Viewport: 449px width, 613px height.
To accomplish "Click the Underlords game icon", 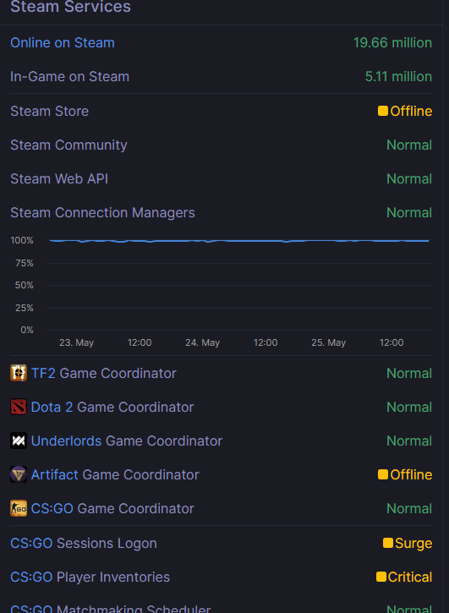I will [19, 441].
